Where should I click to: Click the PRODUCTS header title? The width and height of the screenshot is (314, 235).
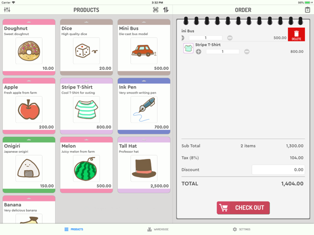86,10
